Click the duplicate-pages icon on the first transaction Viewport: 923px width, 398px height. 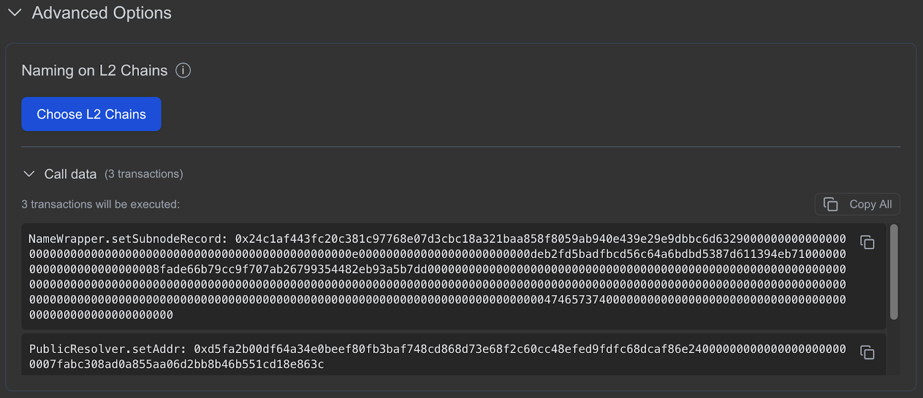(x=868, y=242)
